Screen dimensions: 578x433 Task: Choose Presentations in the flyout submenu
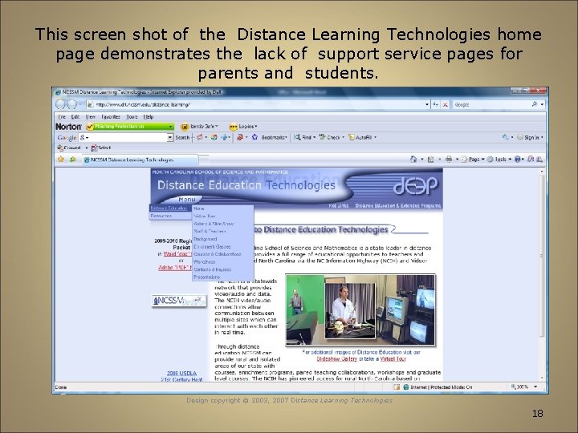coord(223,277)
